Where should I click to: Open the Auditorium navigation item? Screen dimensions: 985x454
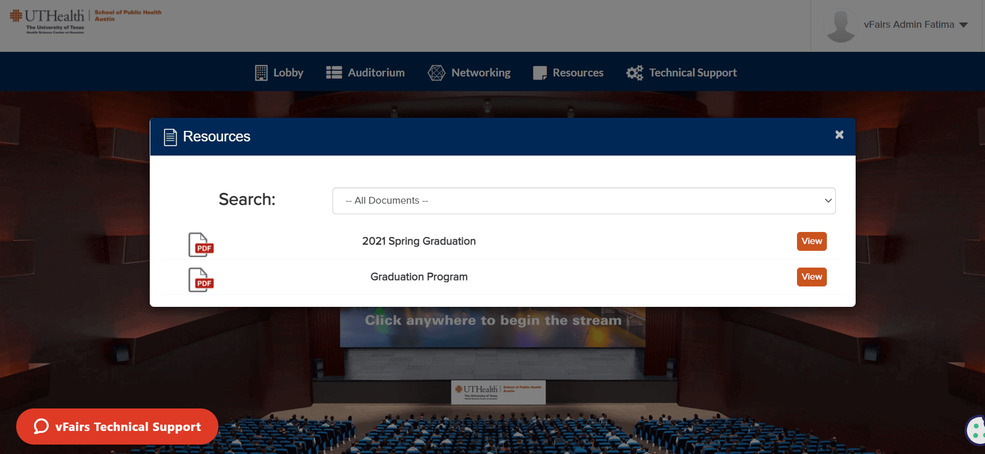tap(366, 73)
